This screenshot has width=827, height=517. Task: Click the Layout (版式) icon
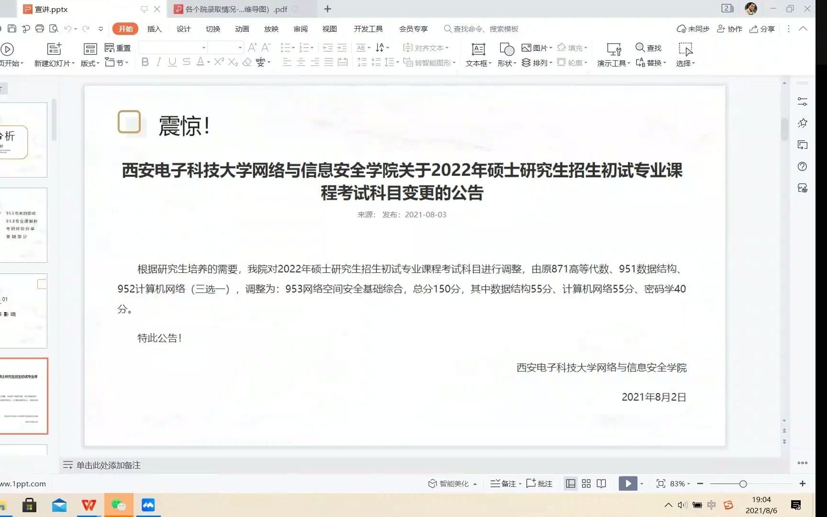(x=90, y=49)
